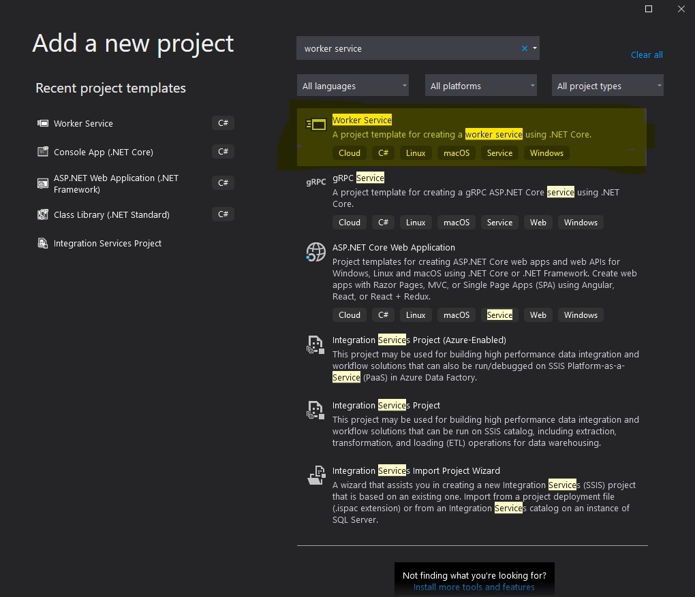This screenshot has width=695, height=597.
Task: Click the Console App (.NET Core) recent icon
Action: [x=42, y=152]
